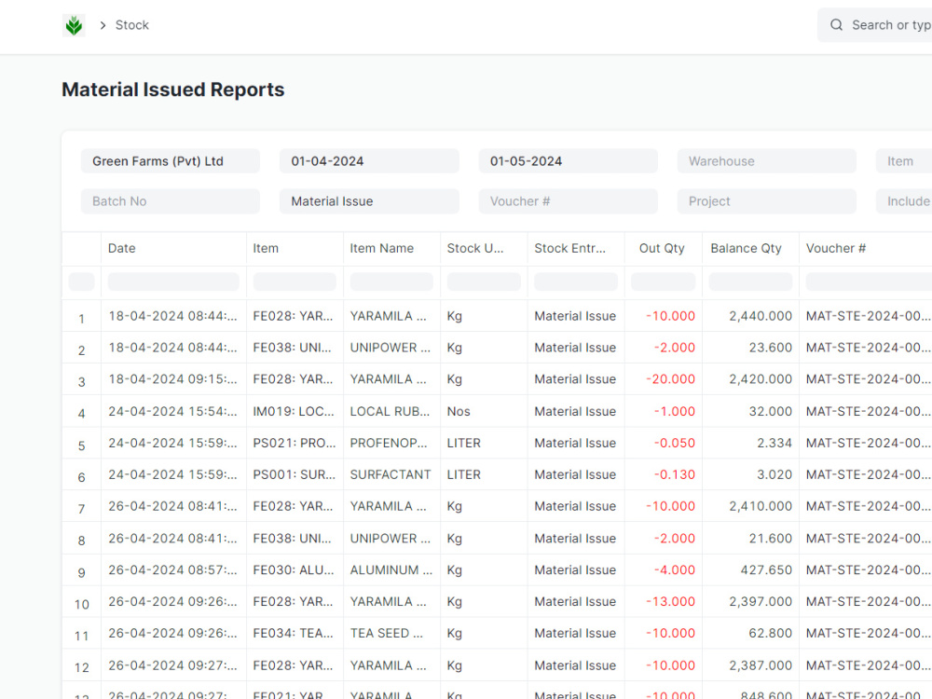Click the Batch No filter field
The image size is (932, 699).
point(170,201)
